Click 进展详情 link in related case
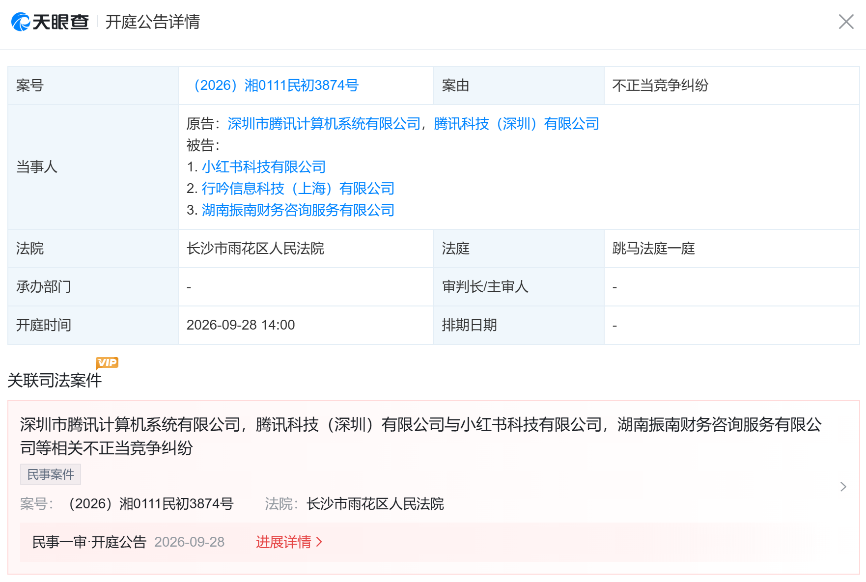The width and height of the screenshot is (866, 582). [x=289, y=542]
